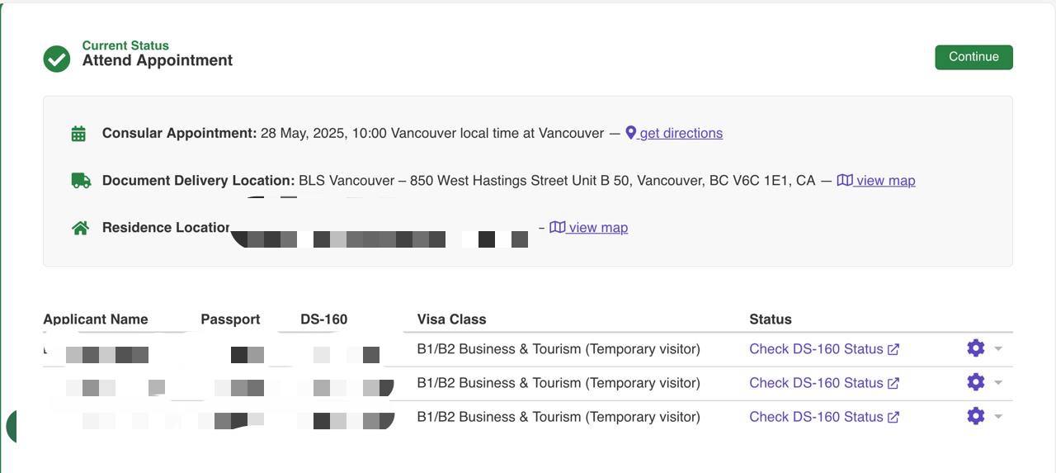Click the gear icon in third applicant row
Viewport: 1056px width, 473px height.
coord(976,416)
